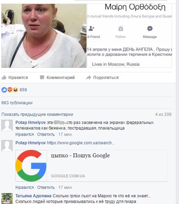Open Татьяна Аделина's profile name

(x=33, y=196)
